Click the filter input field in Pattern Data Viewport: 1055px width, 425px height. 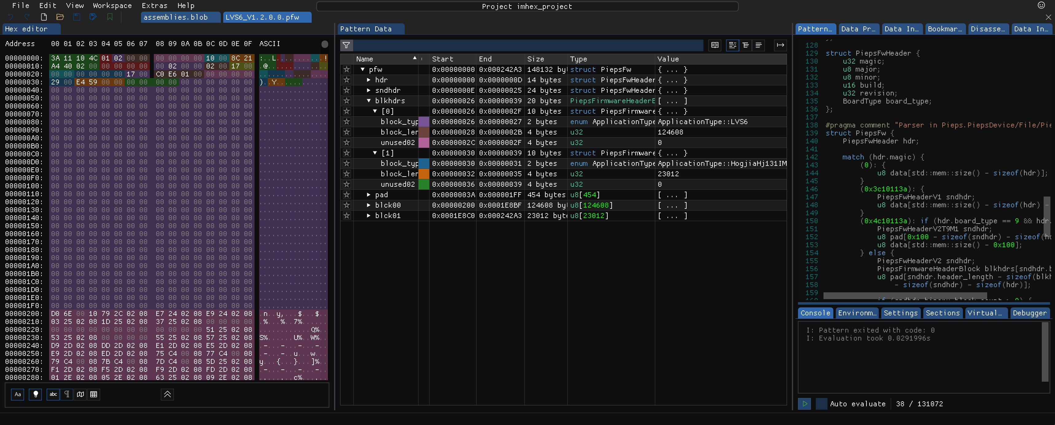528,45
